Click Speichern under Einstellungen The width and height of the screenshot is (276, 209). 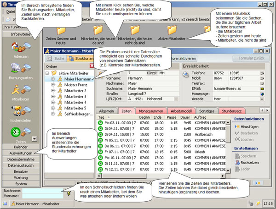pos(246,156)
